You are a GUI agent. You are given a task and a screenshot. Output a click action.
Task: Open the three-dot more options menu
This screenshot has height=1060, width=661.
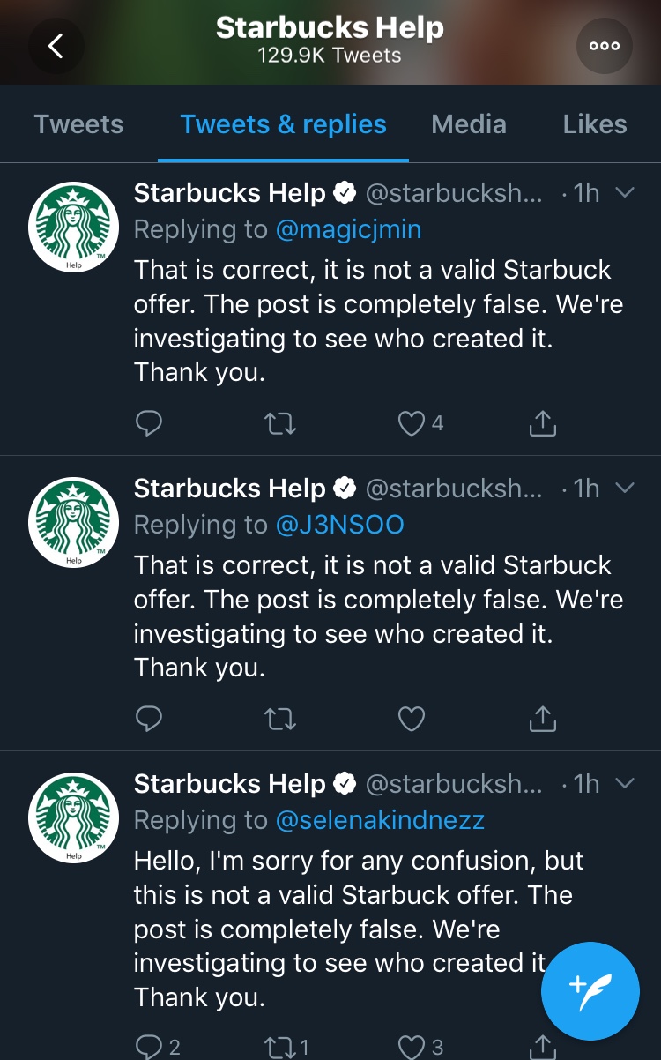(x=605, y=46)
